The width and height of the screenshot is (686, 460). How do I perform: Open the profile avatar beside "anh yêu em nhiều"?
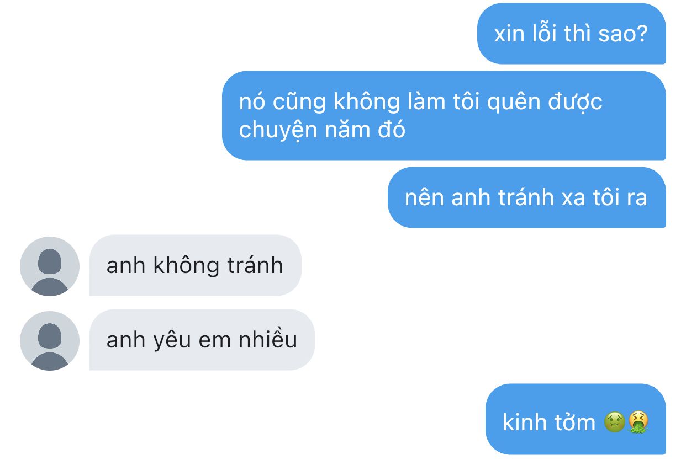coord(50,341)
